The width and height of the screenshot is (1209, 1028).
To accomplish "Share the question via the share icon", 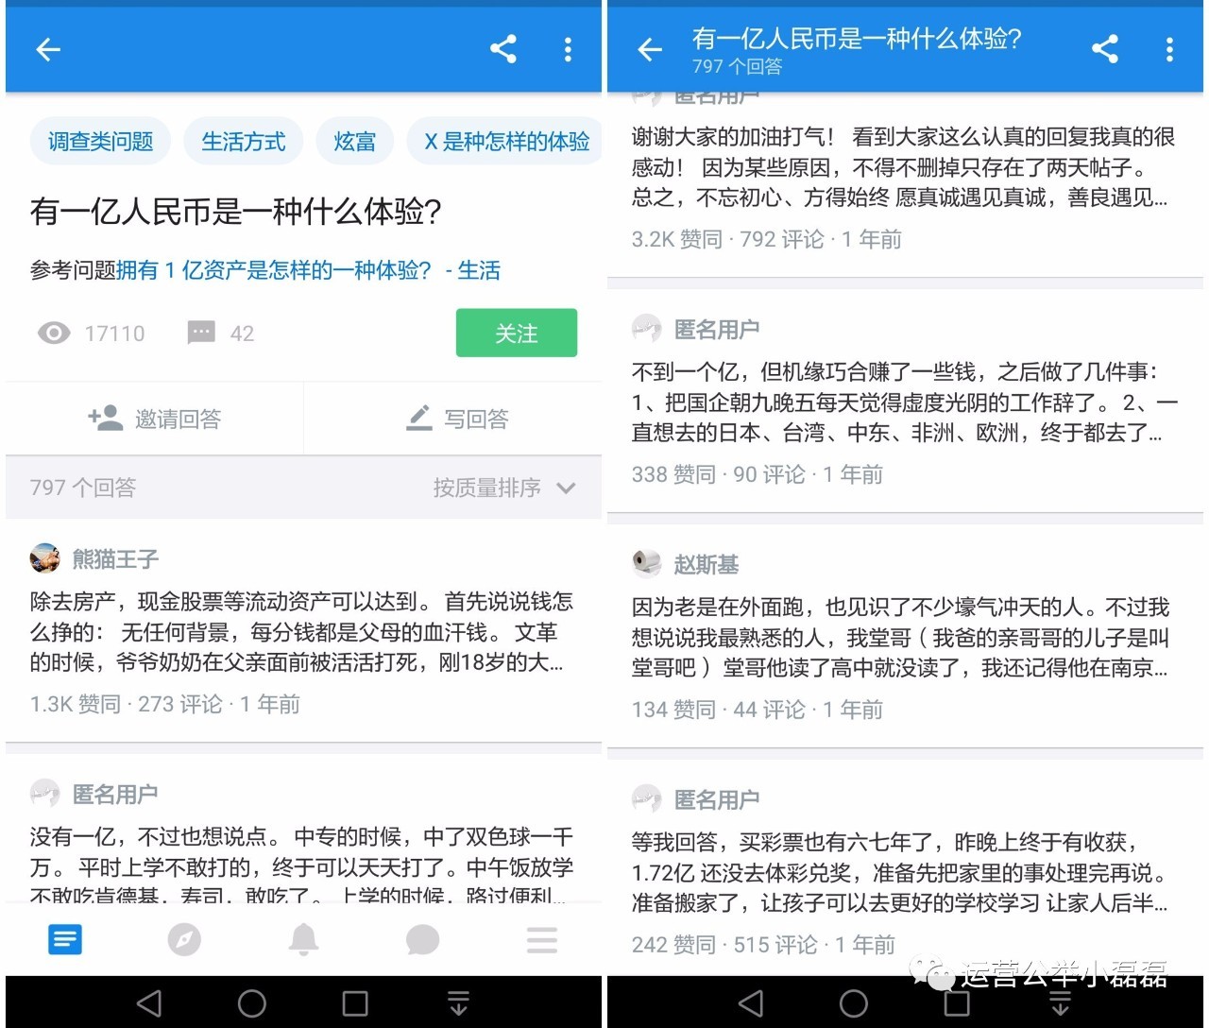I will click(x=503, y=49).
